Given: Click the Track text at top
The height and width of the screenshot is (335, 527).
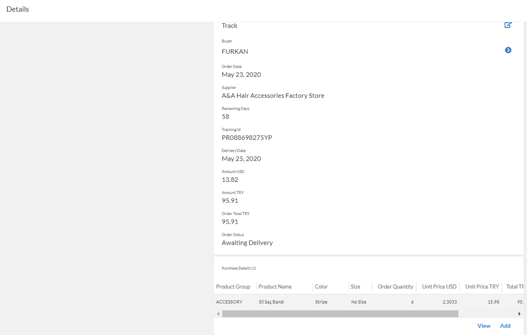Looking at the screenshot, I should (x=229, y=25).
